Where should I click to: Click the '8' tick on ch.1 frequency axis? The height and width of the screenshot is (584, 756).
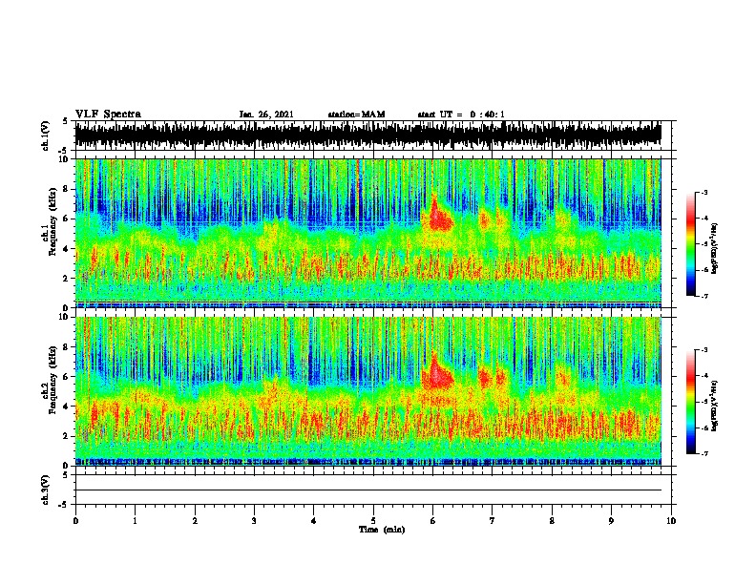(x=67, y=189)
